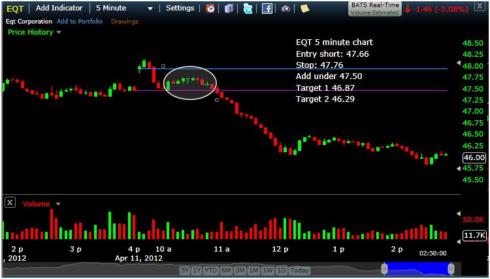490x279 pixels.
Task: Select the 3M range button
Action: click(x=240, y=271)
